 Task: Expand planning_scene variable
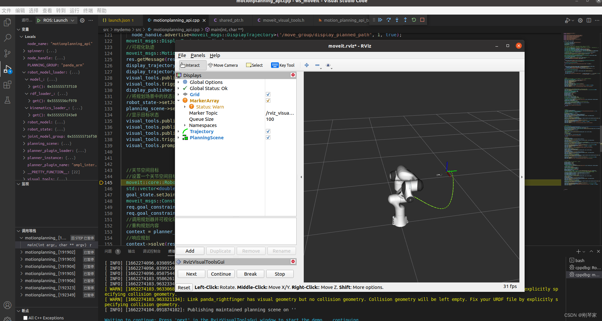[24, 143]
